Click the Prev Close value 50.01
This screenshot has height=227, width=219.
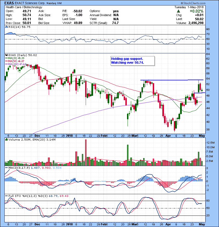tap(27, 23)
